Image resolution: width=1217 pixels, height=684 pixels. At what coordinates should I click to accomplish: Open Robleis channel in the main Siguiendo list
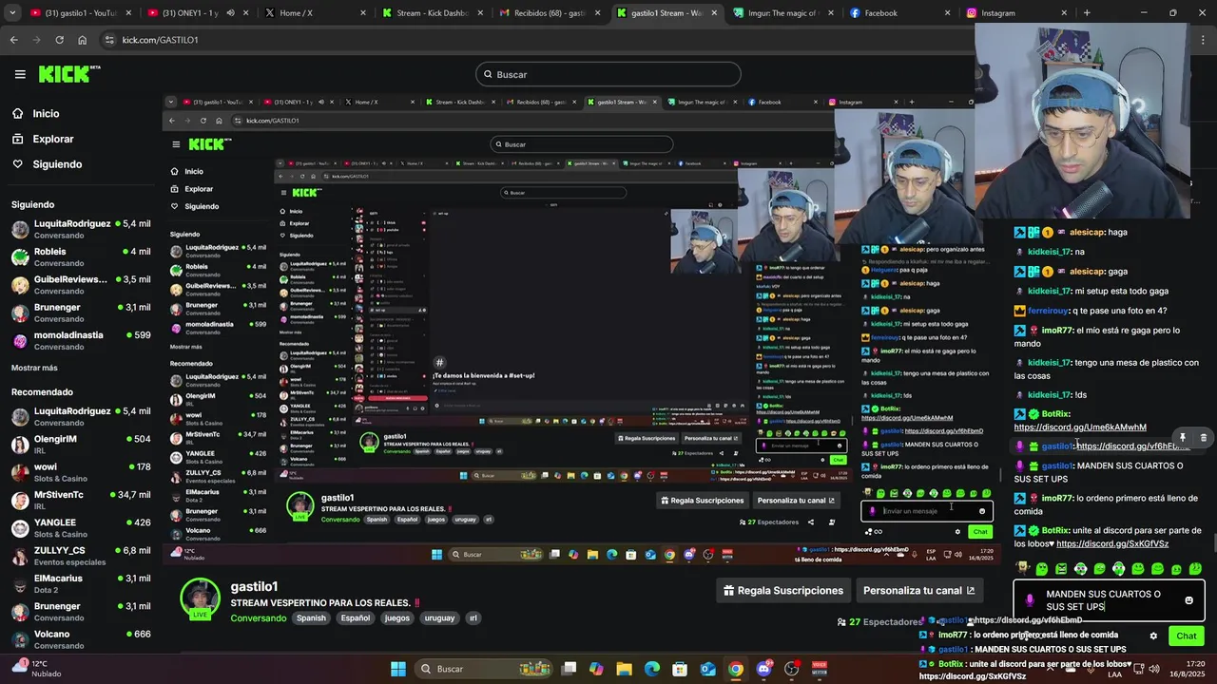pos(81,257)
